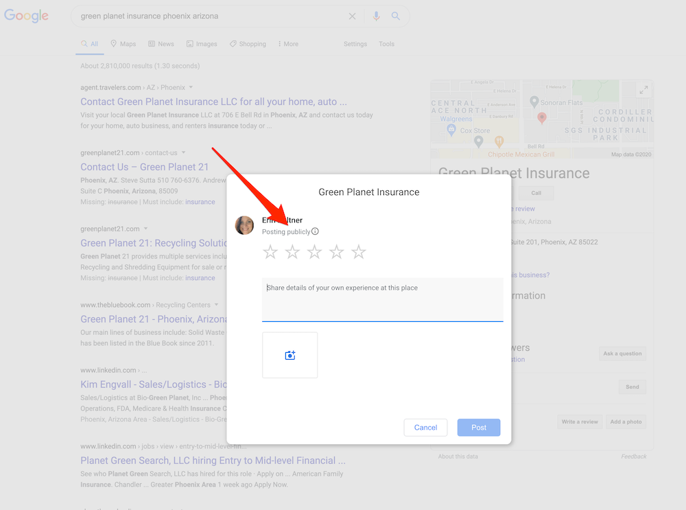Screen dimensions: 686x510
Task: Expand greenplanet21.com contact-us dropdown arrow
Action: click(x=183, y=152)
